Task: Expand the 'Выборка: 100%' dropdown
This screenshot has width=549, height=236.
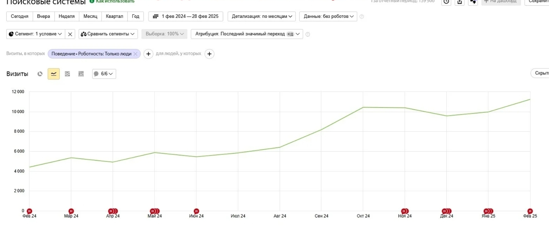Action: pyautogui.click(x=165, y=34)
